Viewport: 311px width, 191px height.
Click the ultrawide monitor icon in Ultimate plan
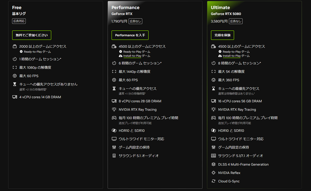tap(214, 139)
